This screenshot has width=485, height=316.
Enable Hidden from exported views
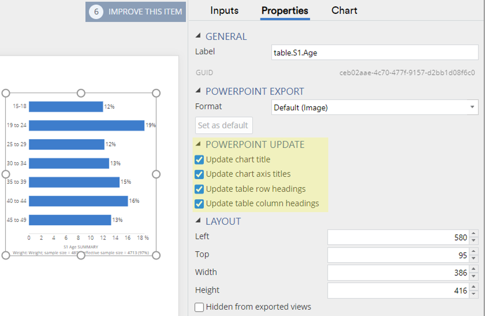click(x=199, y=307)
